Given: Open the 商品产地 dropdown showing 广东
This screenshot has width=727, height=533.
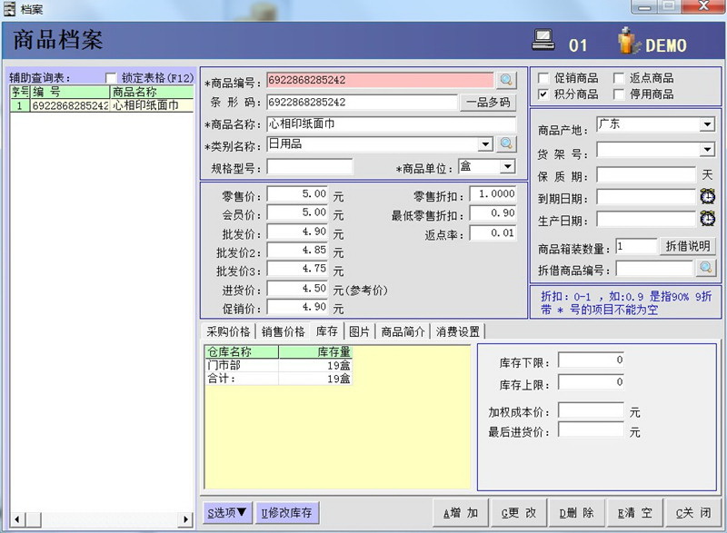Looking at the screenshot, I should point(706,123).
